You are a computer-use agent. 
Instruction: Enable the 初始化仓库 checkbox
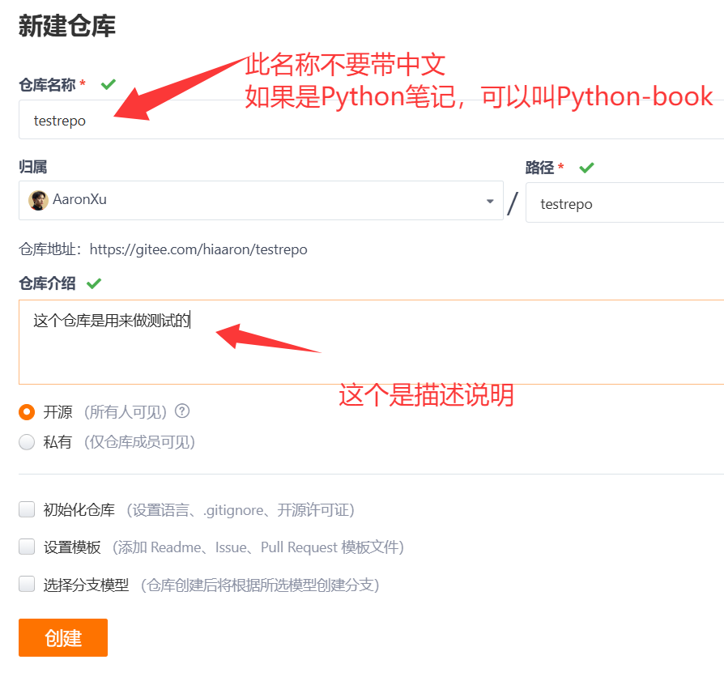coord(27,509)
